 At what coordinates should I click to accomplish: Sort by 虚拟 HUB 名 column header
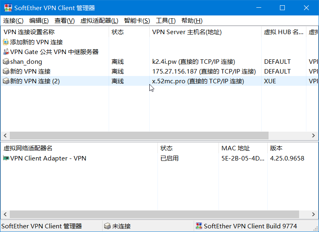point(284,32)
